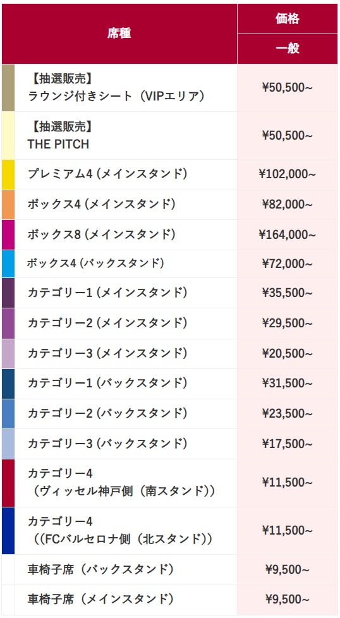Image resolution: width=340 pixels, height=618 pixels.
Task: Select the カテゴリー3 (バックスタンド) seat label
Action: pyautogui.click(x=107, y=444)
